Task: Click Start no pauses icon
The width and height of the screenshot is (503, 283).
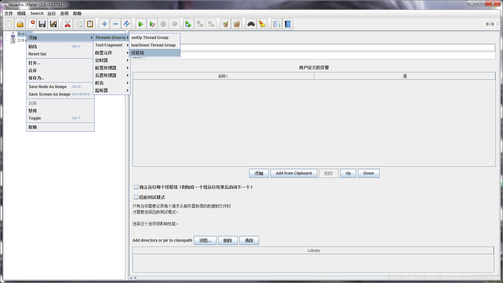Action: pos(152,24)
